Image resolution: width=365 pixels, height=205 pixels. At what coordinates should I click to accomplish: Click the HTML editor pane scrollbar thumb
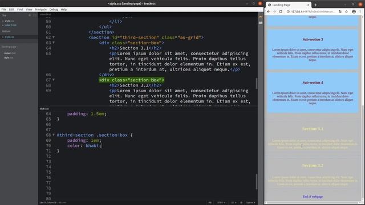(256, 84)
